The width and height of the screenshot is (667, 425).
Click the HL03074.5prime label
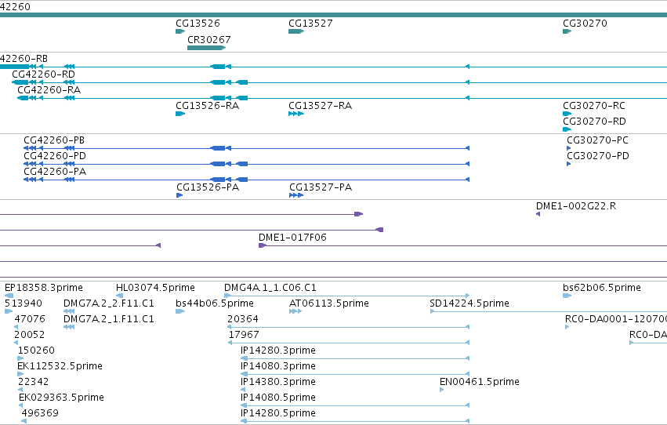155,288
